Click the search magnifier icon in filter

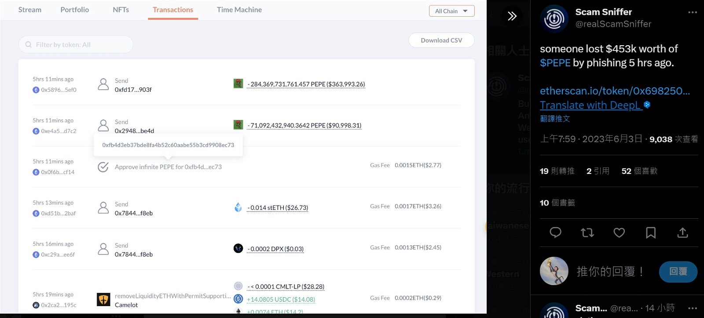click(29, 44)
